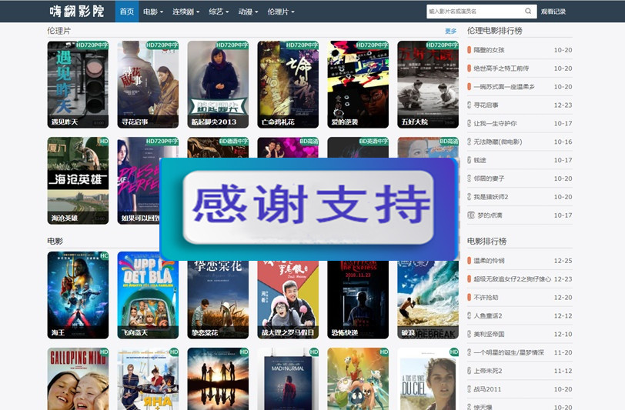
Task: Click 让我一生守护你 ranking entry
Action: point(495,124)
